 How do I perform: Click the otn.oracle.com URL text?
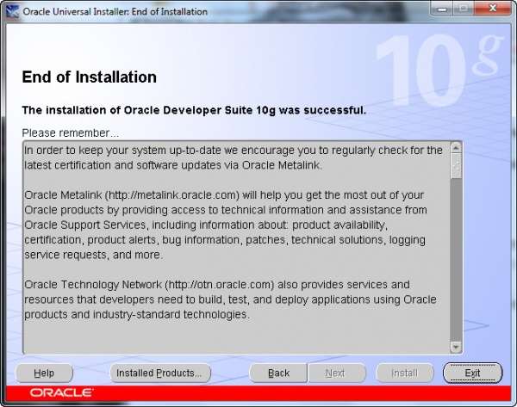[x=220, y=285]
